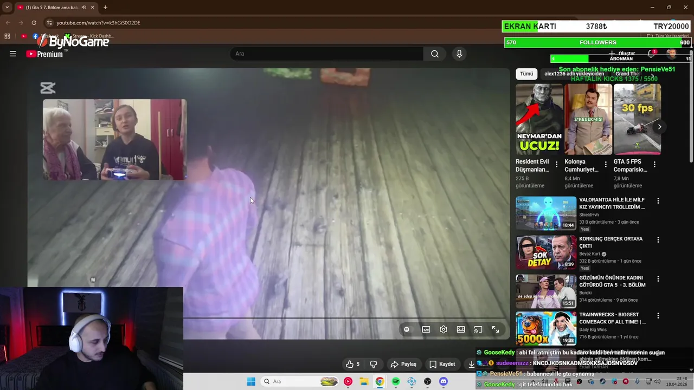
Task: Open video player settings gear
Action: click(444, 329)
